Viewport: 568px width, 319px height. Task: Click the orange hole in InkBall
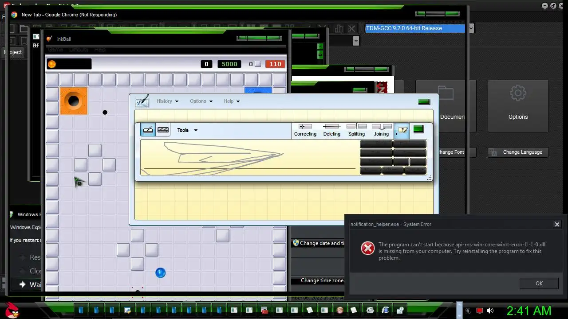point(74,101)
